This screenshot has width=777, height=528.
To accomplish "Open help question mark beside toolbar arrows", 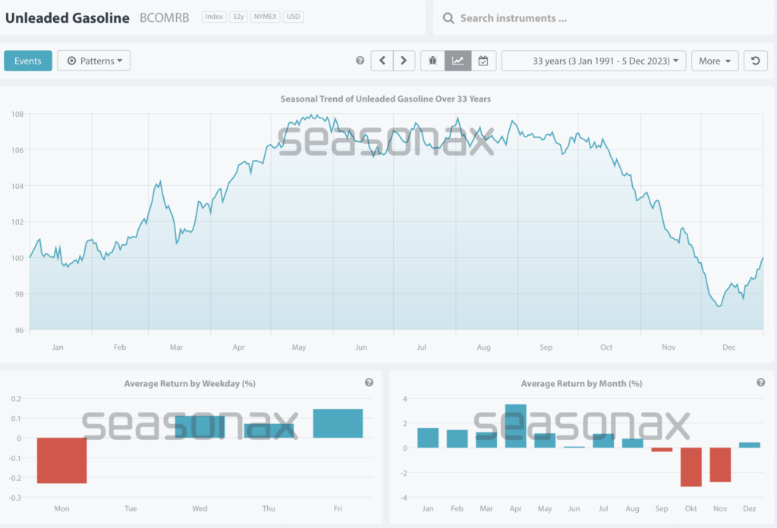I will click(360, 61).
